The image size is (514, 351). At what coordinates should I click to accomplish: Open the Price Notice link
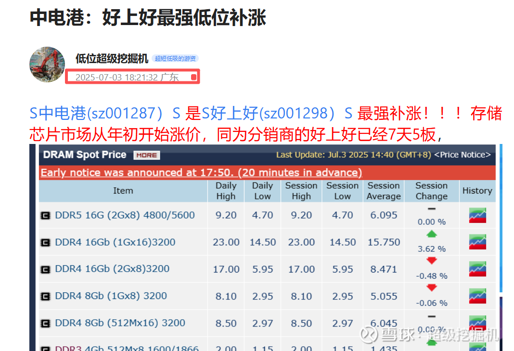point(463,155)
